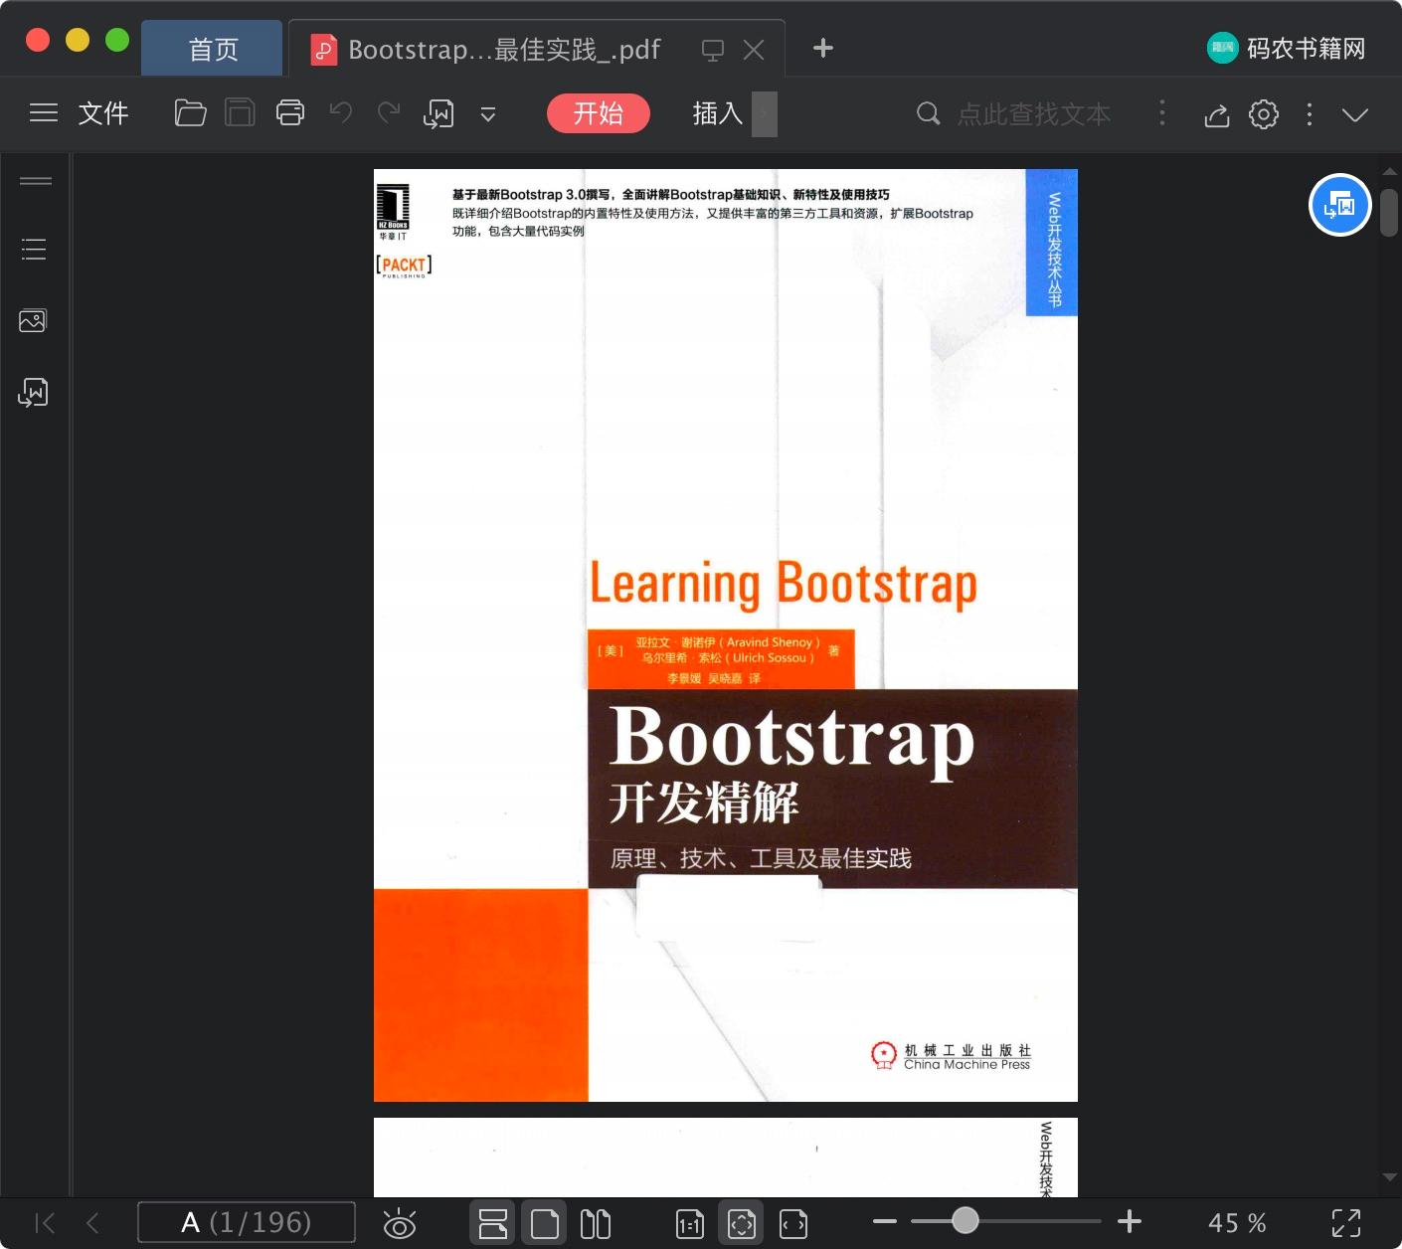This screenshot has height=1249, width=1402.
Task: Share the document with the share icon
Action: pyautogui.click(x=1217, y=114)
